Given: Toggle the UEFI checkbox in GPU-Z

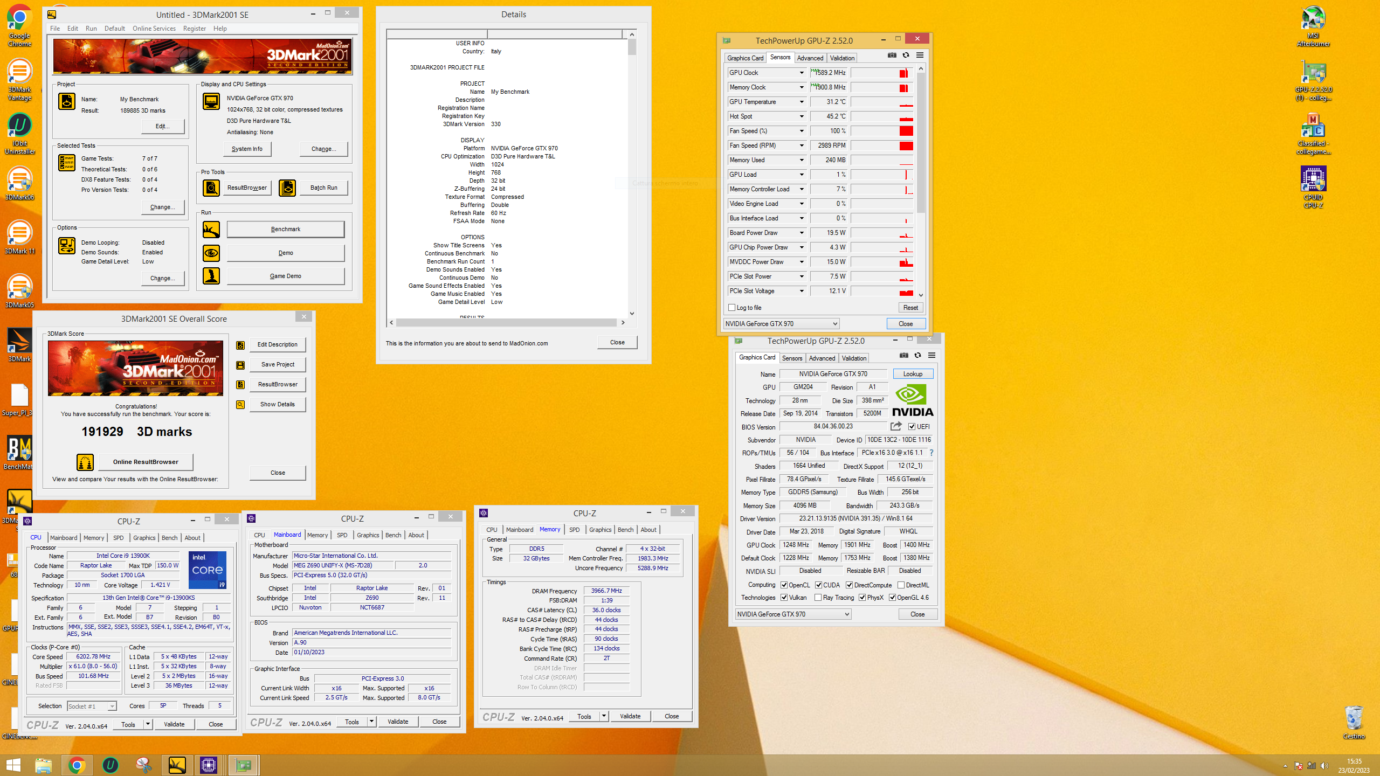Looking at the screenshot, I should 912,426.
